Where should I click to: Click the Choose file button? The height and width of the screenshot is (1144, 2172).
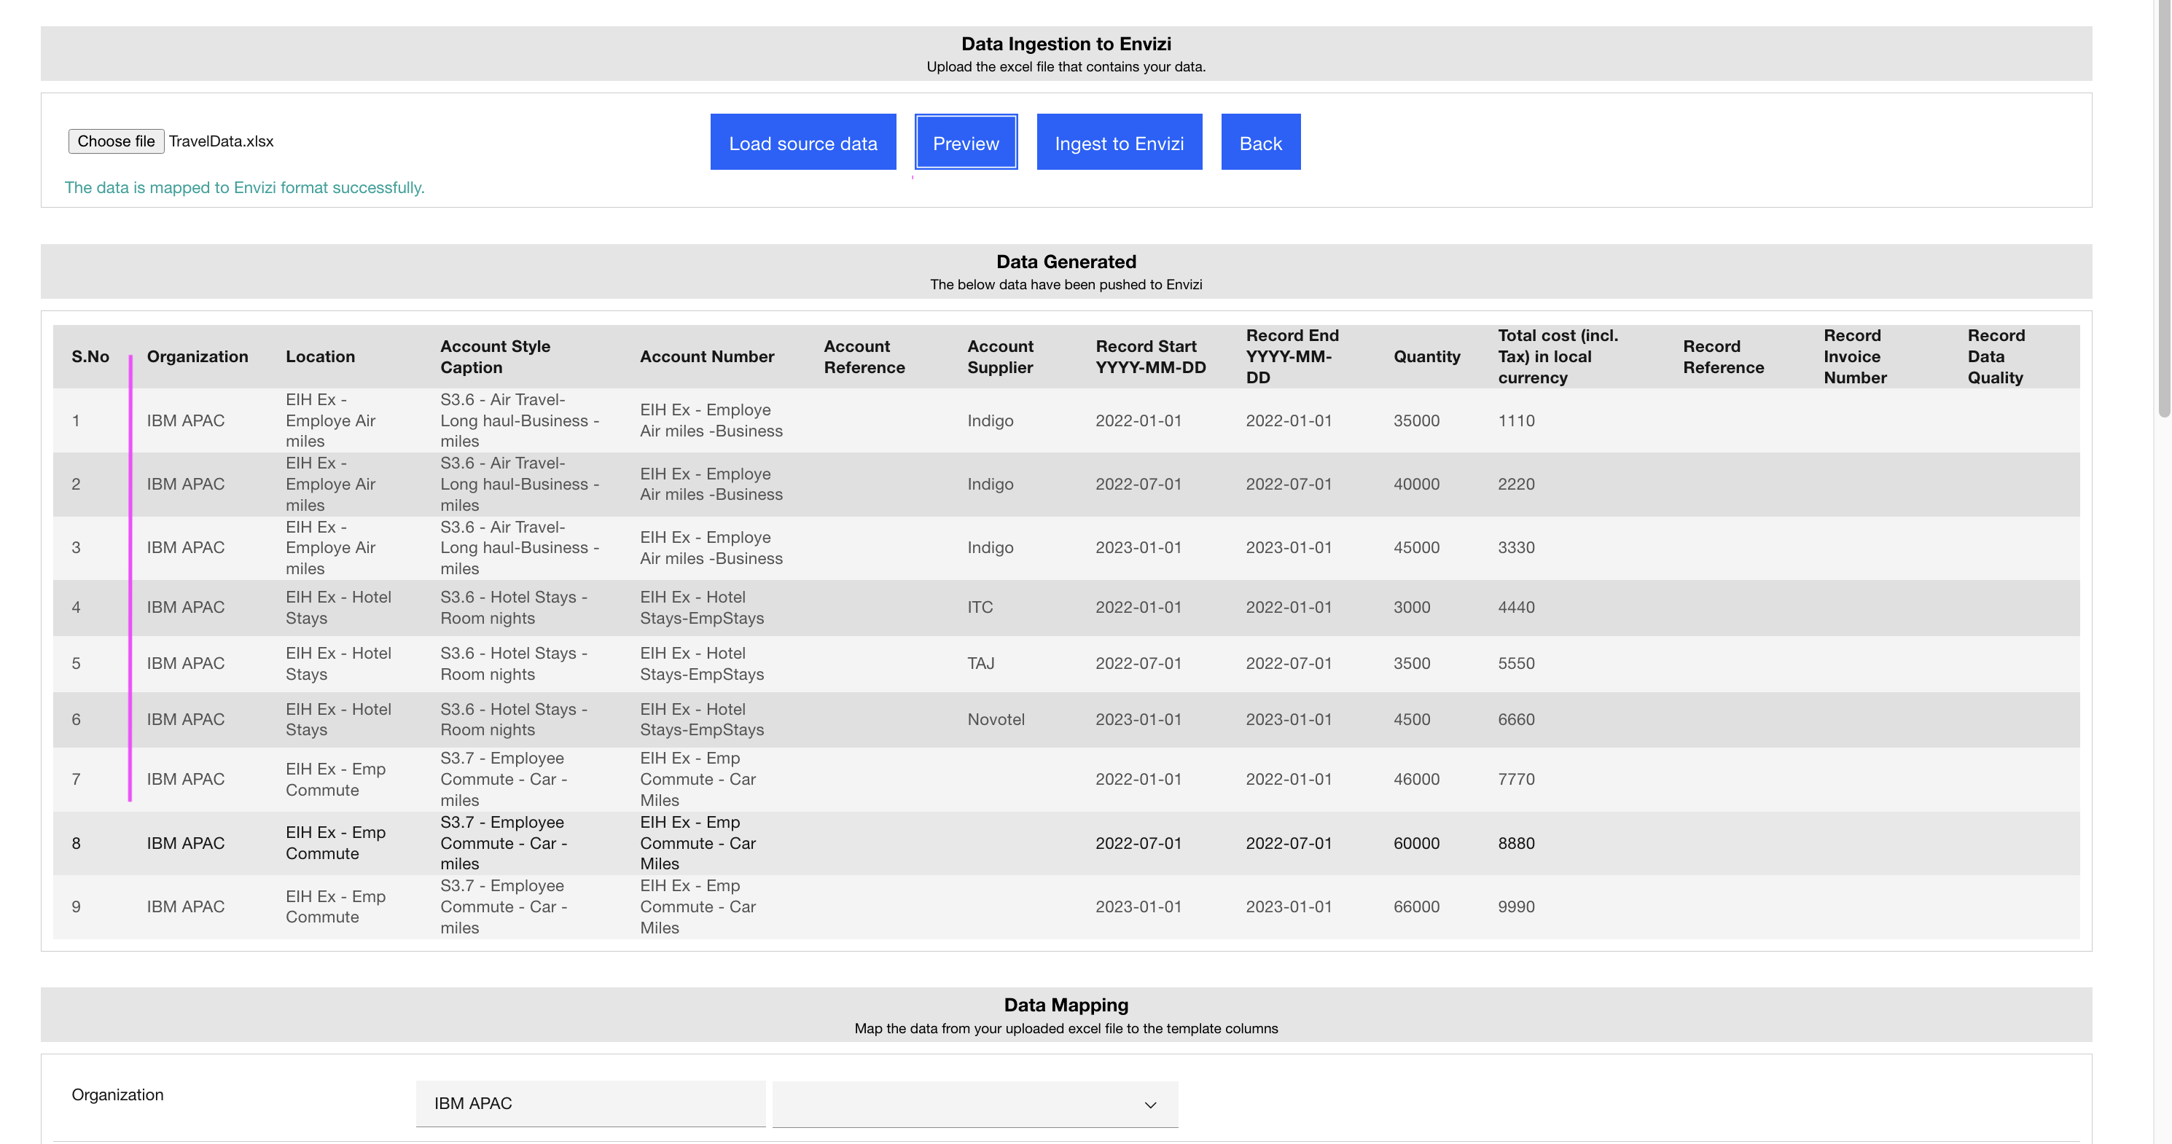115,141
